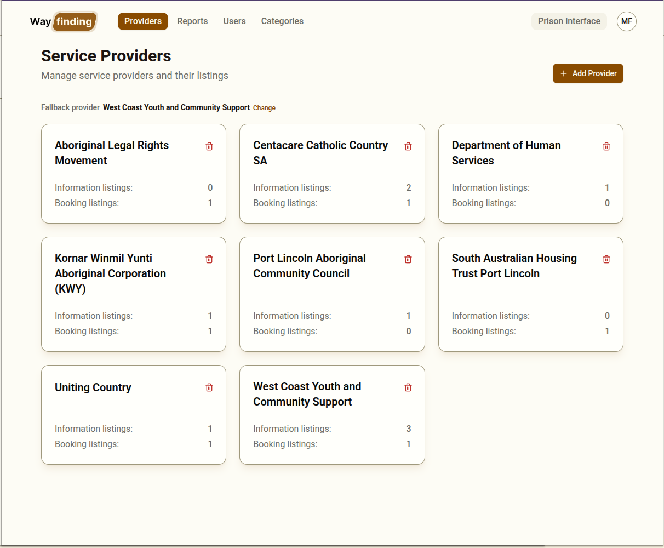Open the Users section
The height and width of the screenshot is (548, 664).
(234, 21)
